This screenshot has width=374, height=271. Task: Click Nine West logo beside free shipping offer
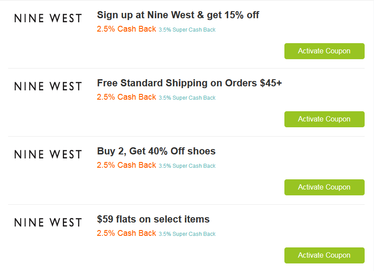click(x=48, y=86)
